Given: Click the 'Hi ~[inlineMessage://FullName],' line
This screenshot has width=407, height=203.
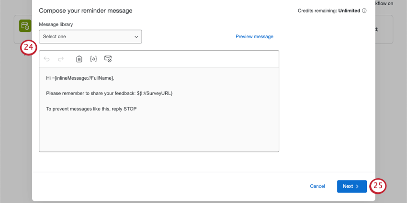Looking at the screenshot, I should click(80, 78).
